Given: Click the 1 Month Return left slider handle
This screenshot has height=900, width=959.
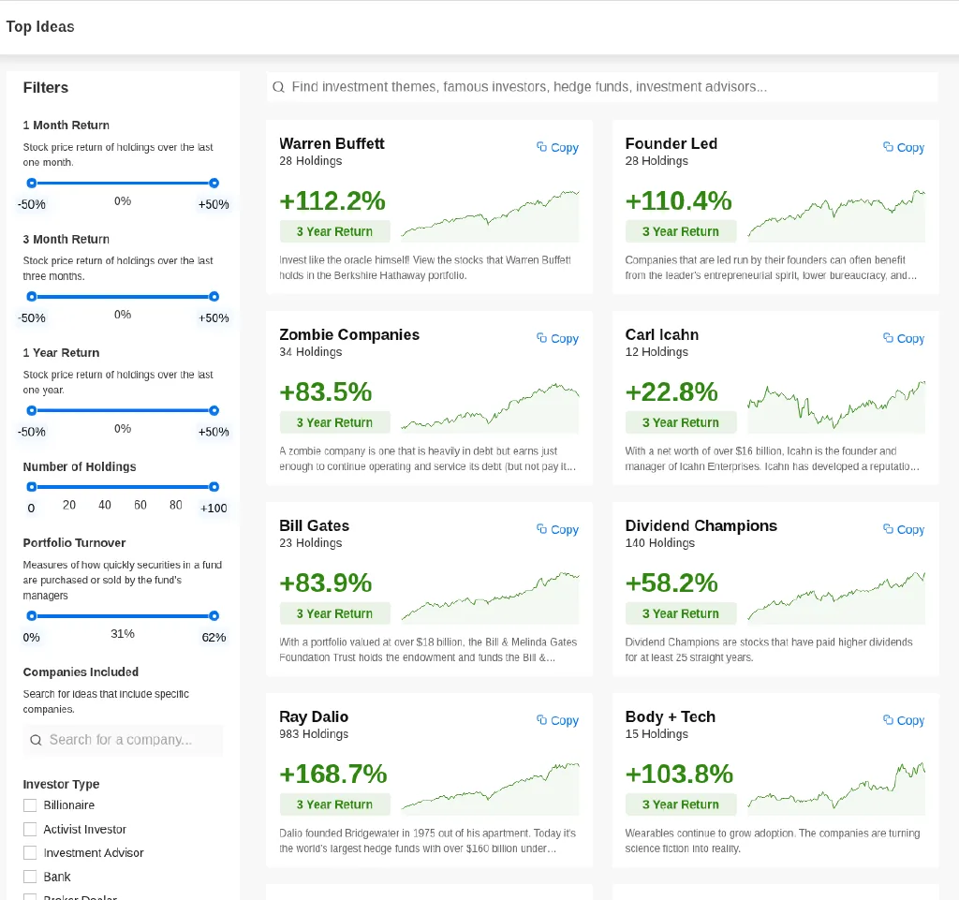Looking at the screenshot, I should [32, 183].
